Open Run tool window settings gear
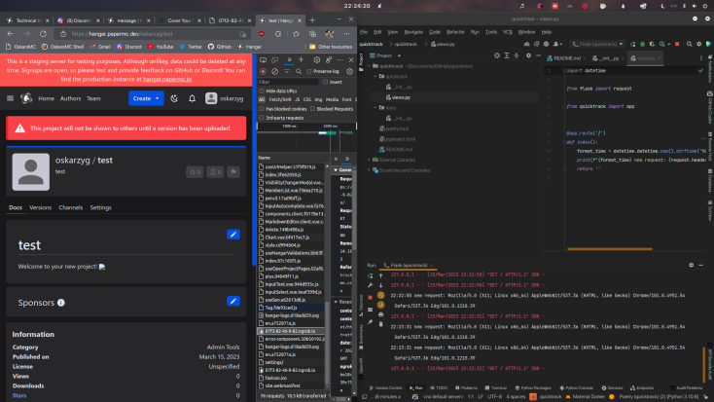714x402 pixels. point(692,265)
